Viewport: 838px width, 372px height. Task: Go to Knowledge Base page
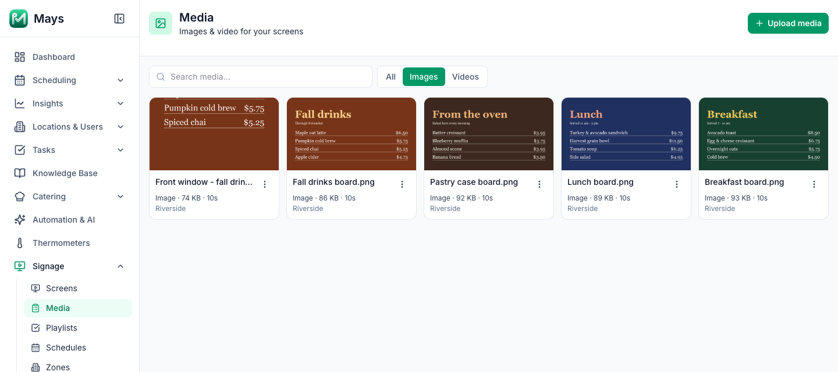[x=69, y=173]
